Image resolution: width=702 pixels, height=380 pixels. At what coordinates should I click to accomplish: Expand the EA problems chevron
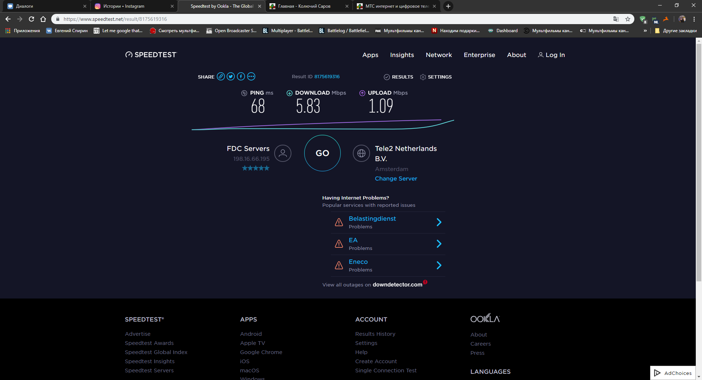coord(439,244)
